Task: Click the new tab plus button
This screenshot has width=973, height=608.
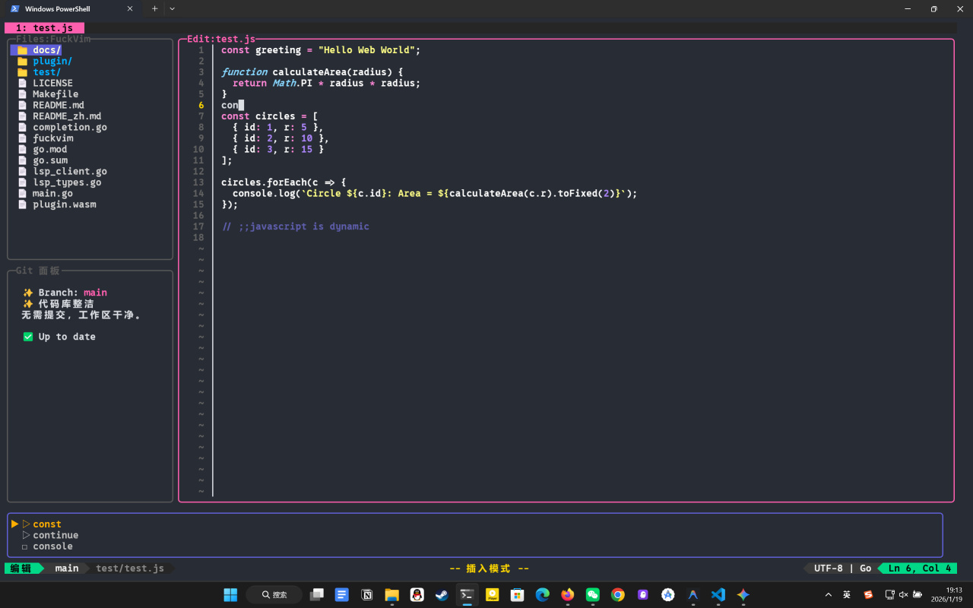Action: pos(154,9)
